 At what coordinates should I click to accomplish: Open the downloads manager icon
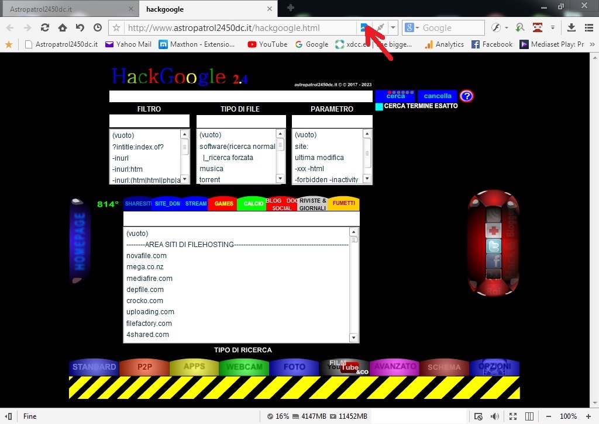[572, 27]
